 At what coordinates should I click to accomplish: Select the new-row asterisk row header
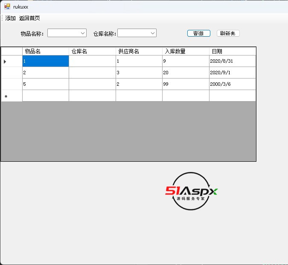coord(12,96)
